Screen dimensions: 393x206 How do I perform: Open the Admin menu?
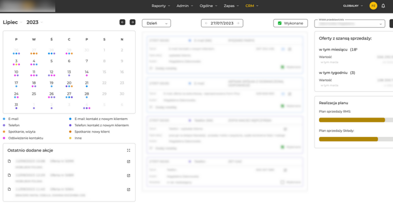tap(184, 6)
